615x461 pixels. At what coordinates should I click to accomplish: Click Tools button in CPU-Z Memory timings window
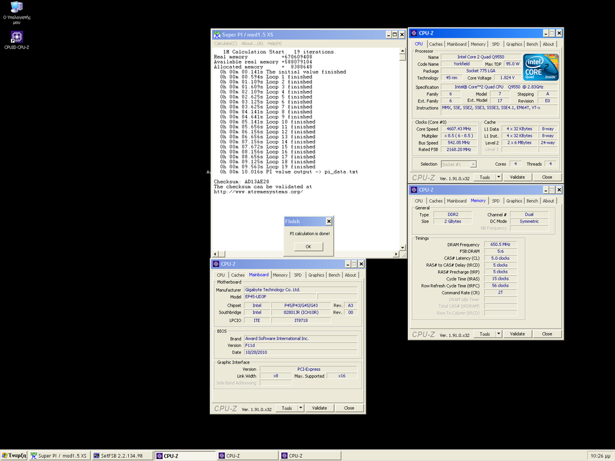pos(485,334)
